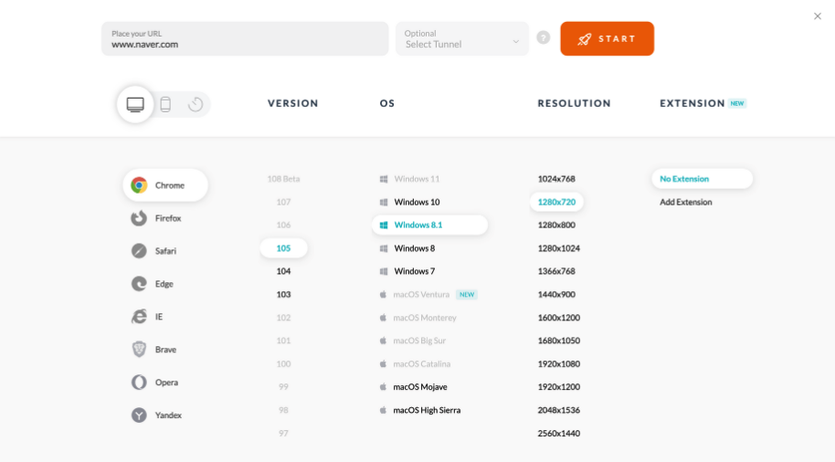
Task: Set resolution to 2560x1440
Action: point(558,434)
